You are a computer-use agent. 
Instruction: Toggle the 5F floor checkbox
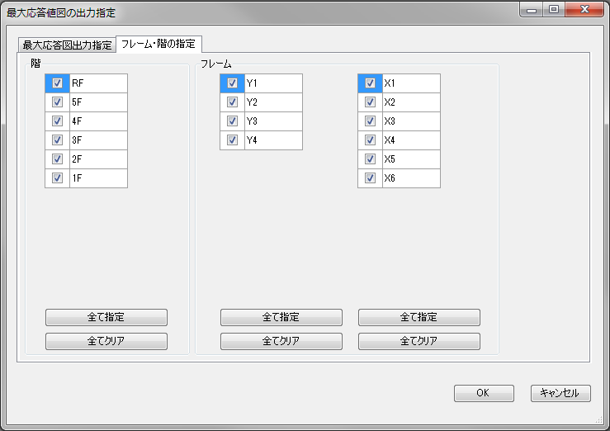pyautogui.click(x=57, y=102)
